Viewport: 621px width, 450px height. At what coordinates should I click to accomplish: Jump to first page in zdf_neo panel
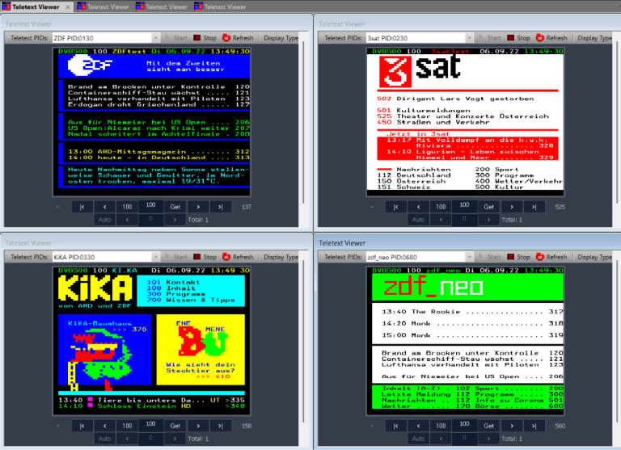point(395,426)
